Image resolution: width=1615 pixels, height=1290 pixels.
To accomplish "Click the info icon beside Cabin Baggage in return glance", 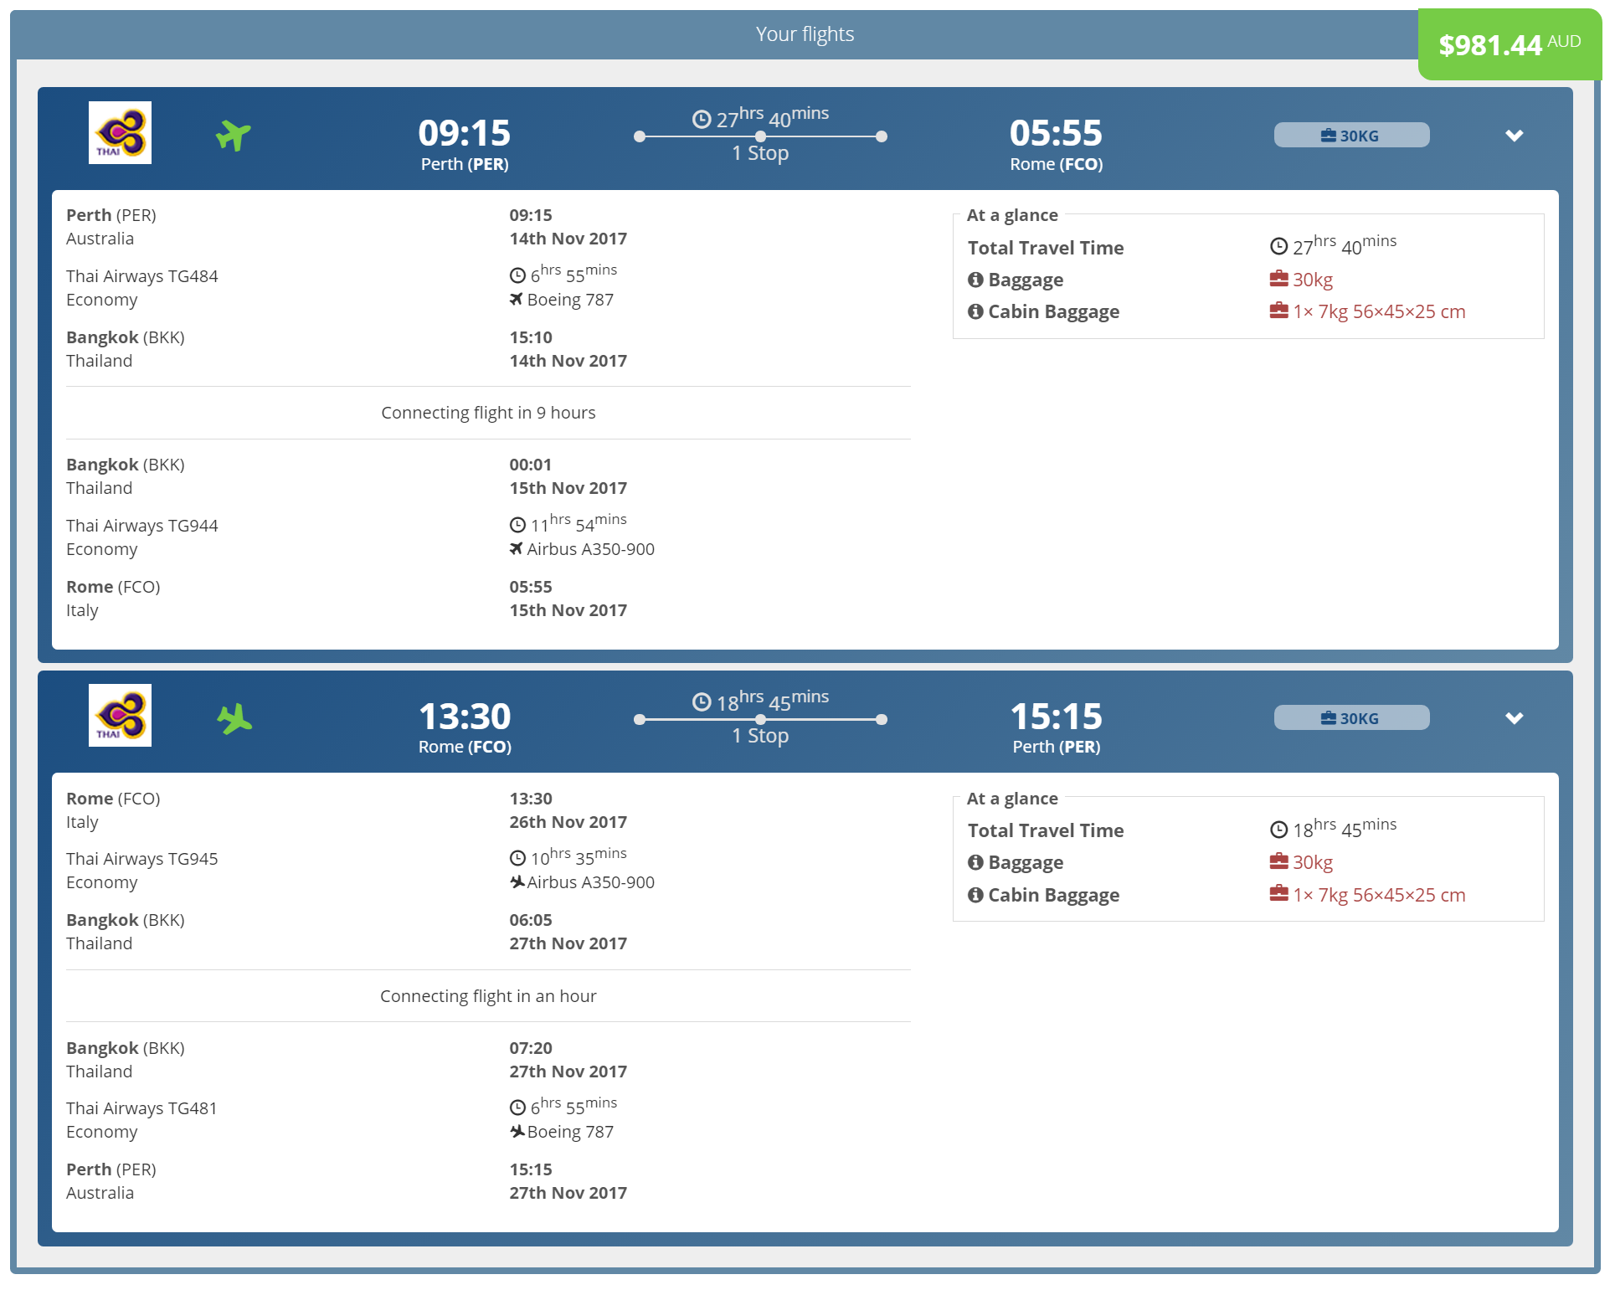I will point(975,895).
